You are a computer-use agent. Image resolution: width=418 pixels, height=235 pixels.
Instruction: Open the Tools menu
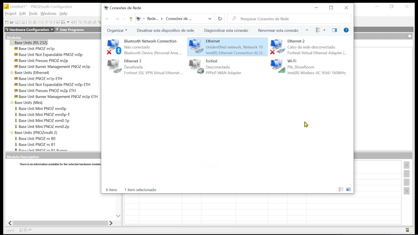tap(33, 13)
